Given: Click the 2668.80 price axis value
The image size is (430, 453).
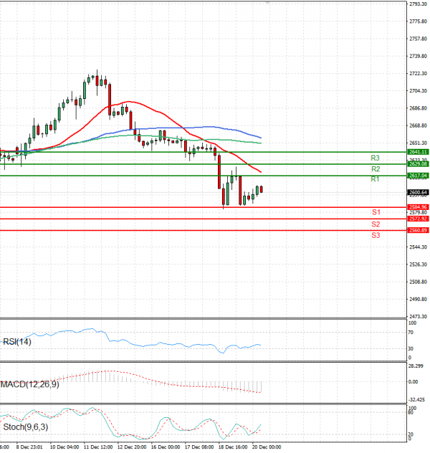Looking at the screenshot, I should tap(418, 125).
